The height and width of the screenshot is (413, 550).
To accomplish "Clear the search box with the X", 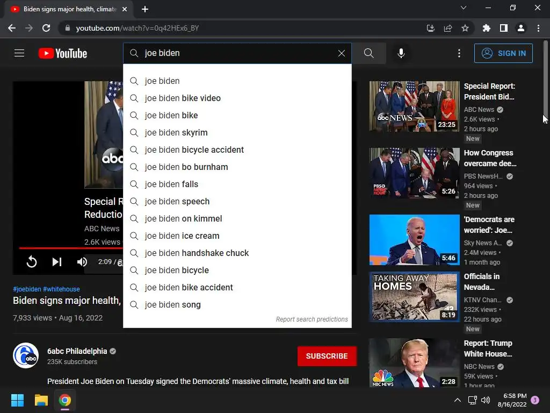I will click(x=341, y=53).
